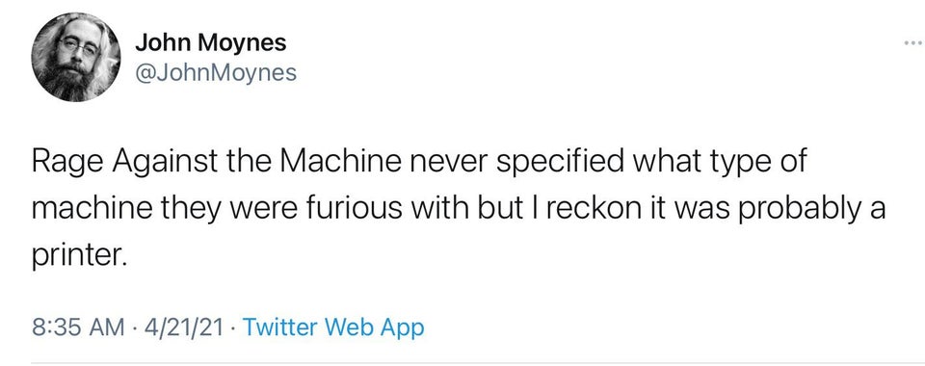Screen dimensions: 925x366
Task: Open John Moynes' round profile avatar
Action: (75, 58)
